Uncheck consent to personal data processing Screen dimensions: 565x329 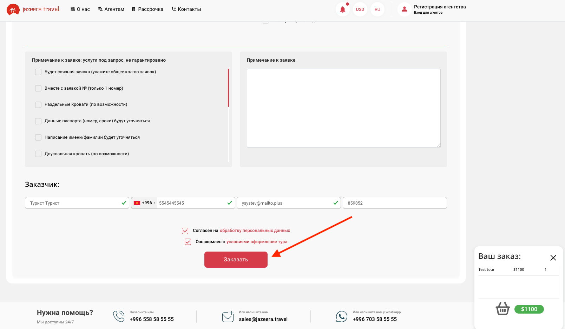click(x=185, y=231)
